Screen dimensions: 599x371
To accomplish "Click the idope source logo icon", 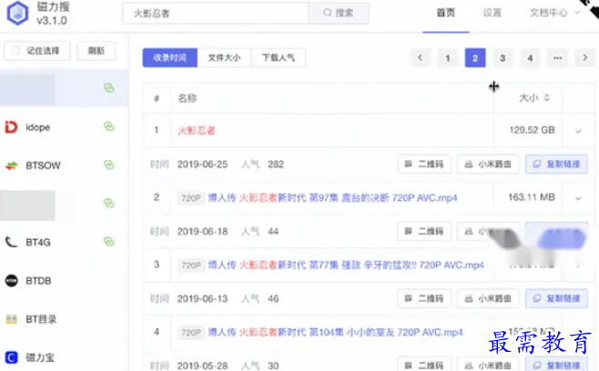I will point(11,127).
